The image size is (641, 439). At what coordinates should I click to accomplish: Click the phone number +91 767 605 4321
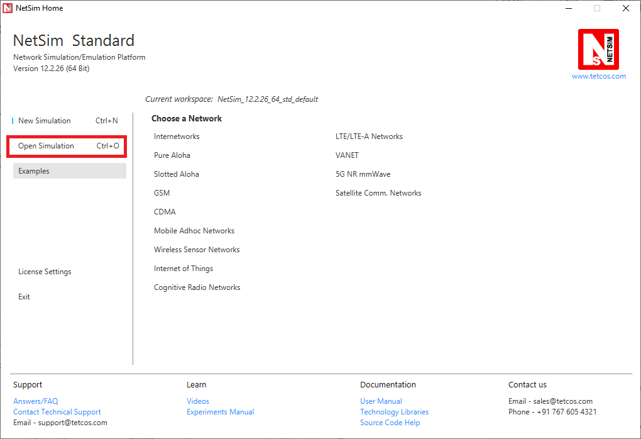coord(567,411)
